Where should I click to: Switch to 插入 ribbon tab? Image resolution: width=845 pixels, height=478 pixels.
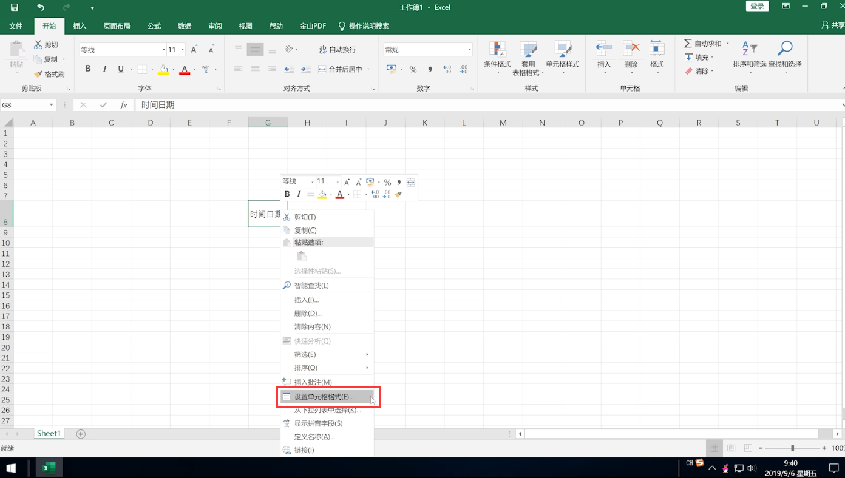point(80,26)
